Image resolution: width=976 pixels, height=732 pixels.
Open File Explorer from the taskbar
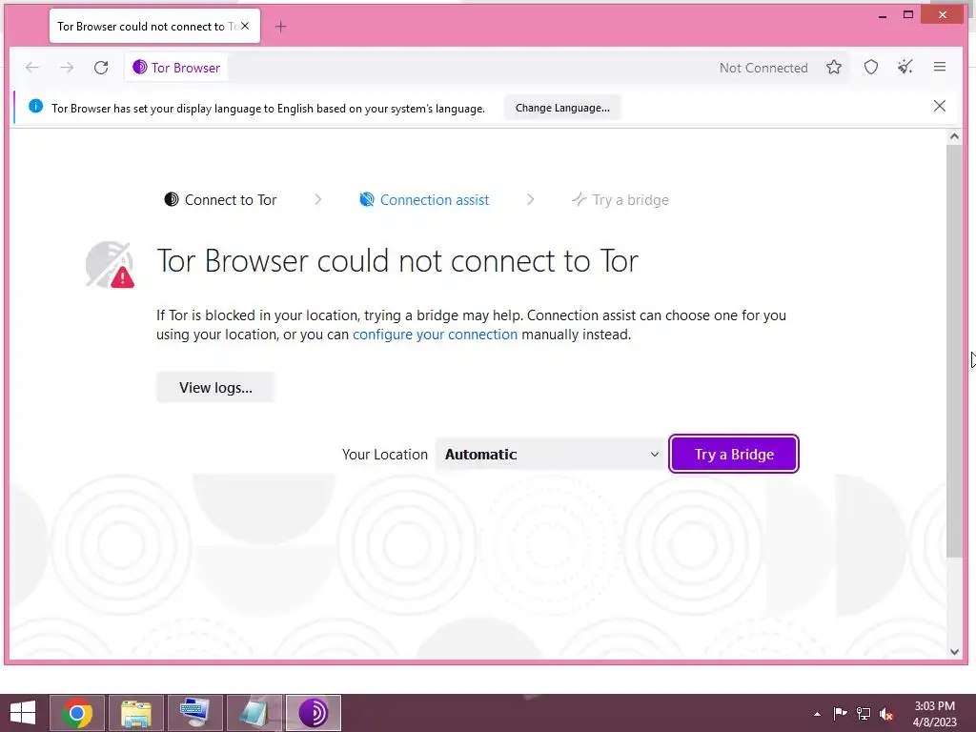pyautogui.click(x=136, y=713)
